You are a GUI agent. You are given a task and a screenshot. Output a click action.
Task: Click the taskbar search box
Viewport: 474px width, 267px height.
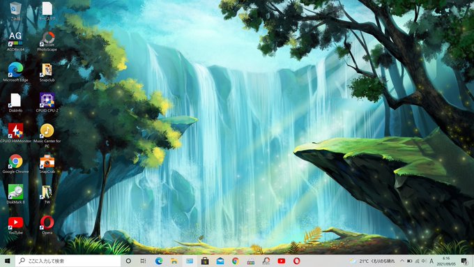pyautogui.click(x=68, y=261)
